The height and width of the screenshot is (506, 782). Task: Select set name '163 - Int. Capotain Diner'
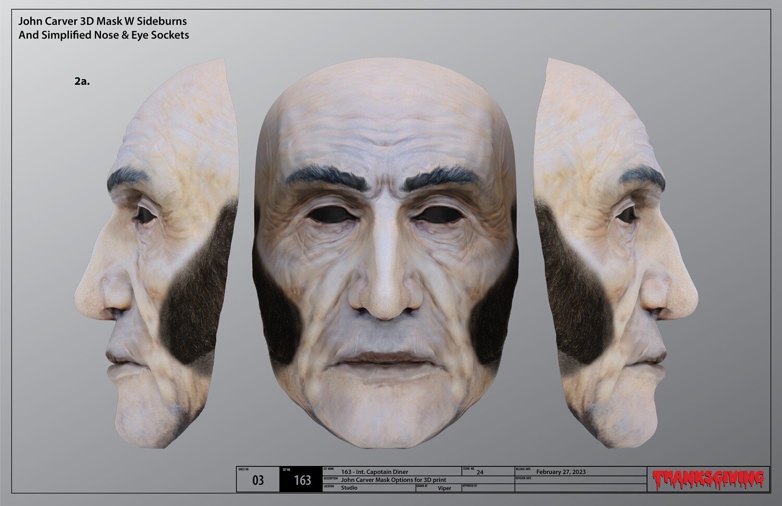tap(374, 472)
